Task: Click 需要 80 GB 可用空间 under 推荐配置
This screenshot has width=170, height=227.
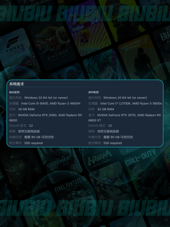Action: tap(118, 137)
